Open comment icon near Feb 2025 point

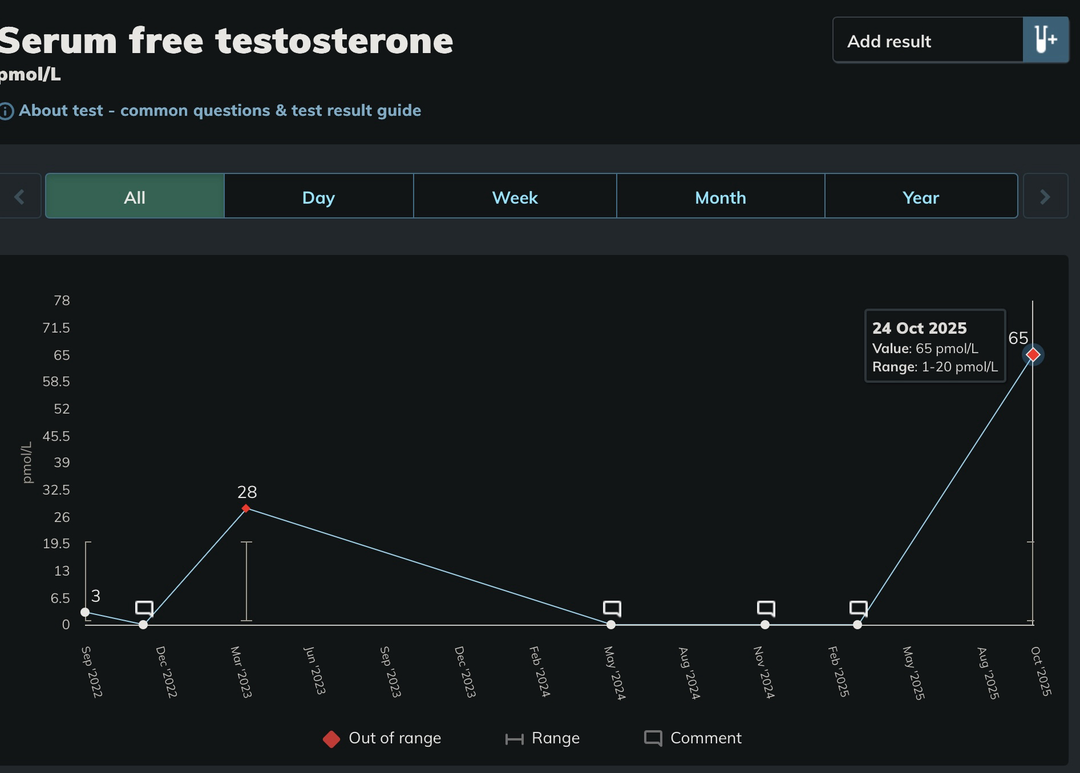pos(858,608)
